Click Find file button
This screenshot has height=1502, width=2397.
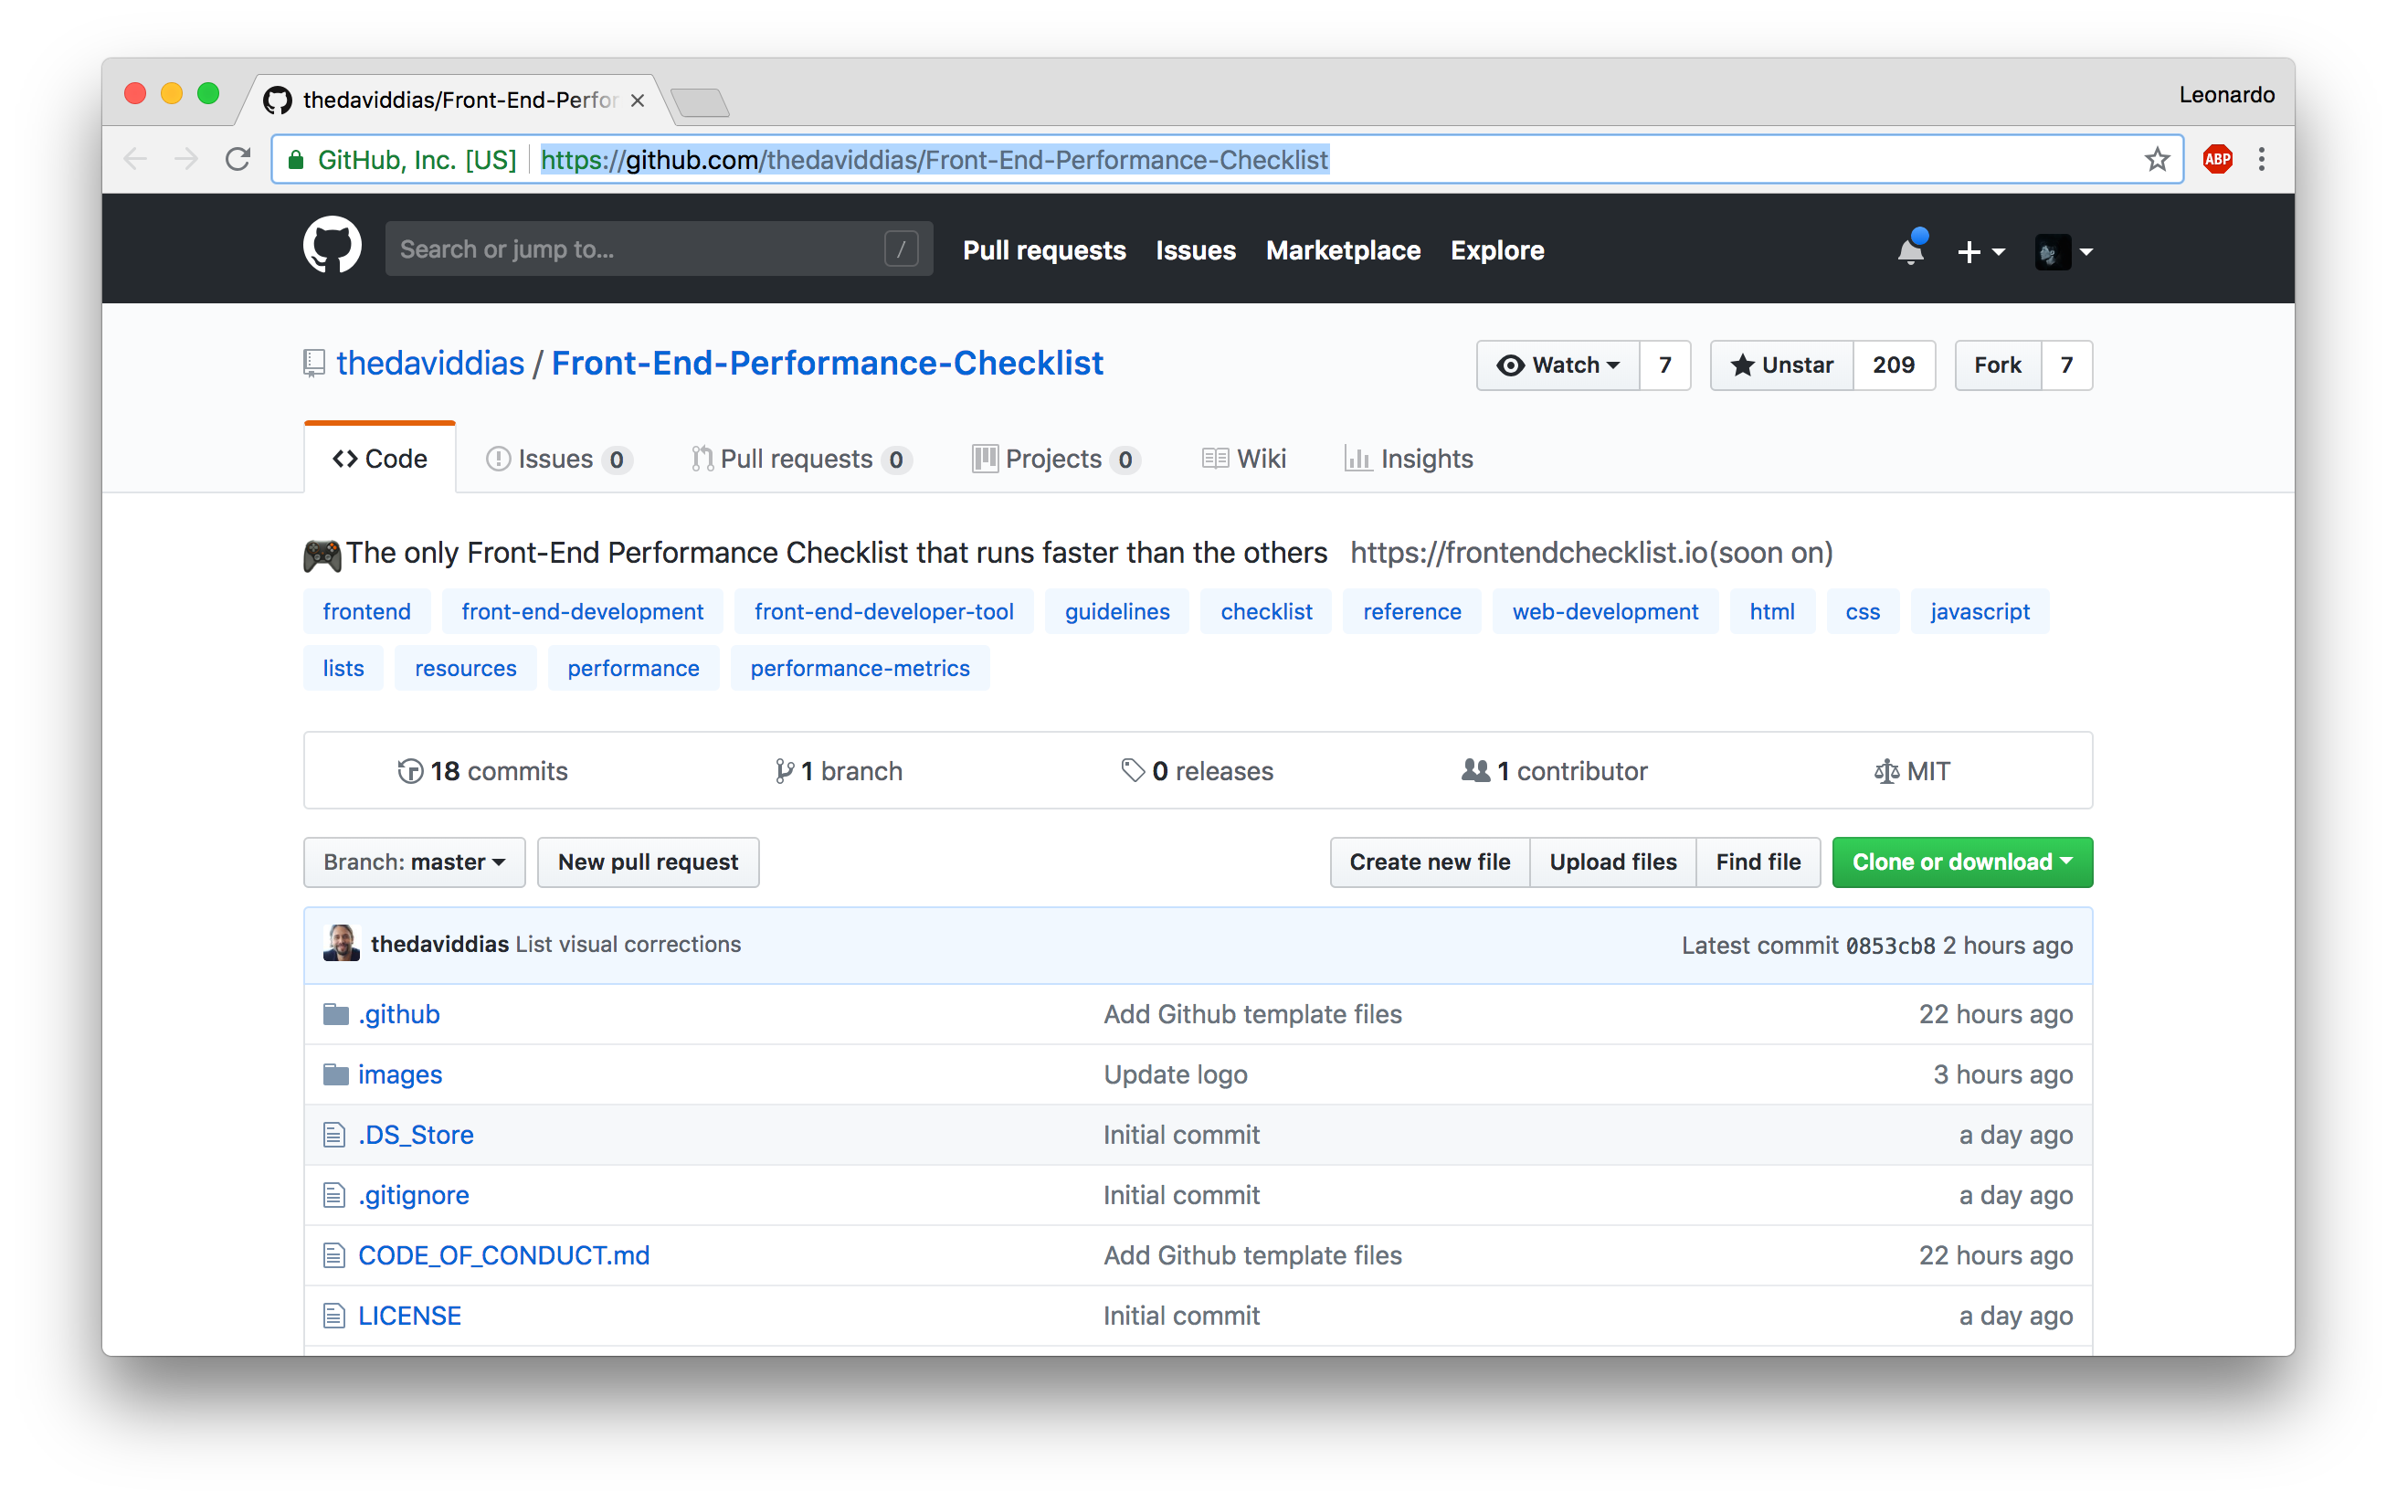1757,862
